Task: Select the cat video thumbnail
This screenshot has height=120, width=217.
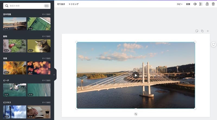Action: (x=39, y=46)
